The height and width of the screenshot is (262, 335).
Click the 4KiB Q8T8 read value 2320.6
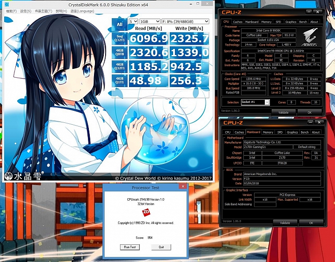149,53
